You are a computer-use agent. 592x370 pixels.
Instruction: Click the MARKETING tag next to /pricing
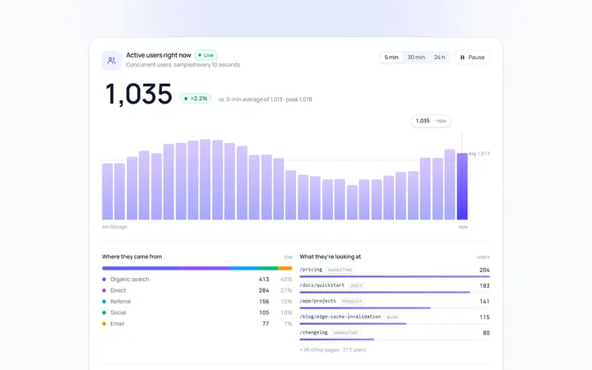(x=340, y=270)
